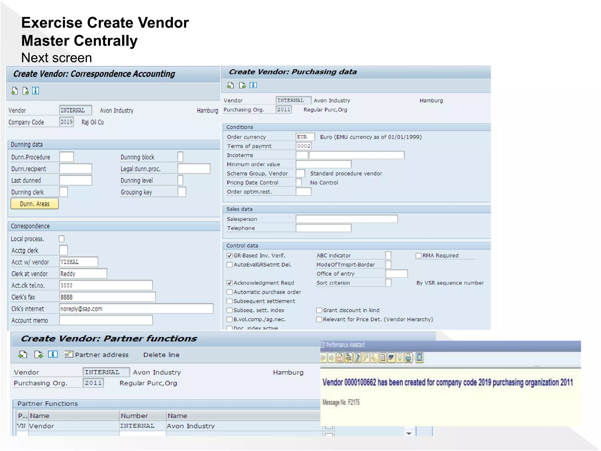Click Acctg clerk input field
Image resolution: width=601 pixels, height=451 pixels.
63,250
